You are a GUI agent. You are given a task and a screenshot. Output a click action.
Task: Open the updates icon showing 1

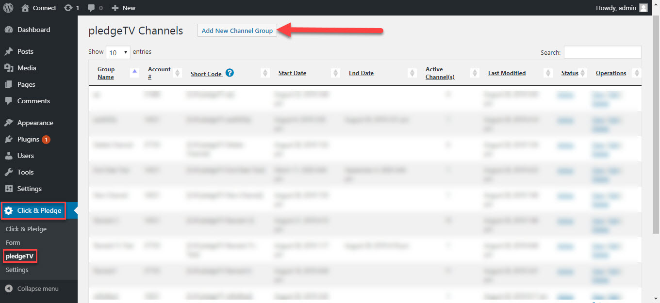[71, 8]
